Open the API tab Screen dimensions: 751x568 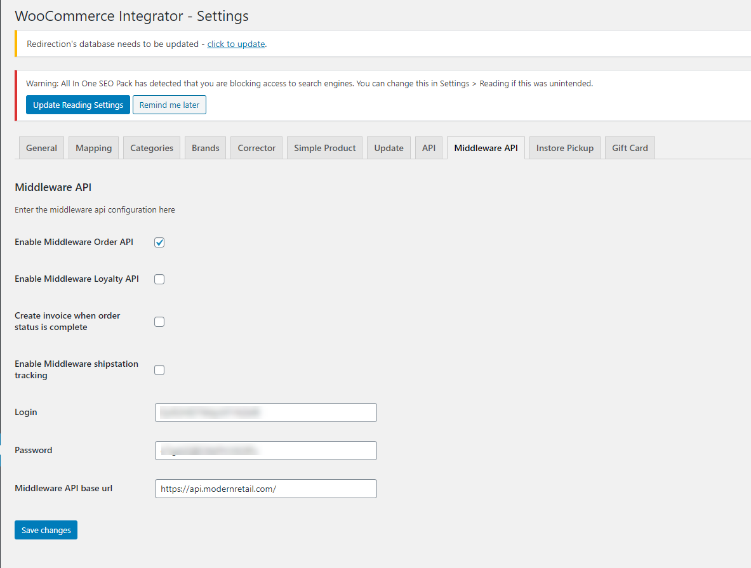tap(429, 148)
